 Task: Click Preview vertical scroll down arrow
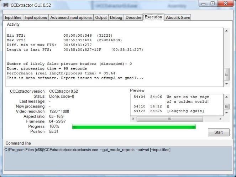tap(226, 113)
